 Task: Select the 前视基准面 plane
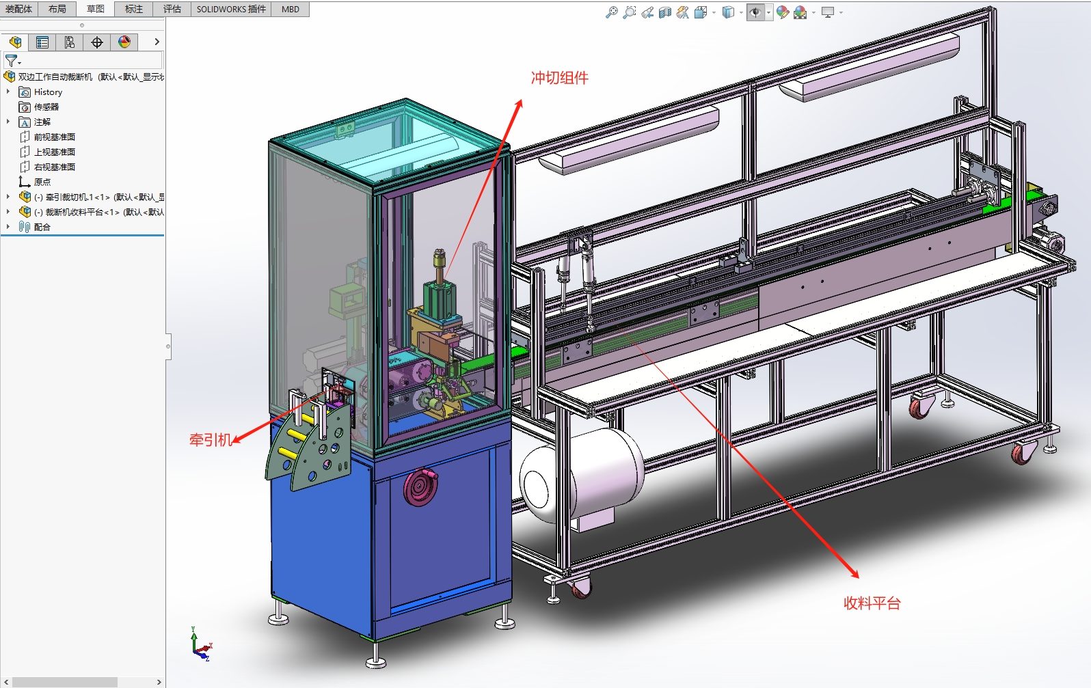tap(55, 137)
